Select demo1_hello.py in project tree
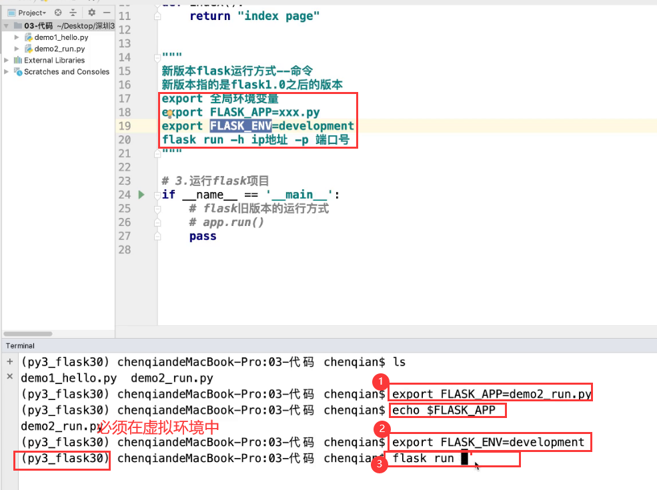This screenshot has width=657, height=490. tap(61, 37)
